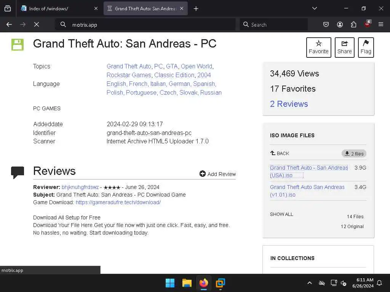Select the Grand Theft Auto: San Andreas tab
390x292 pixels.
click(x=145, y=9)
